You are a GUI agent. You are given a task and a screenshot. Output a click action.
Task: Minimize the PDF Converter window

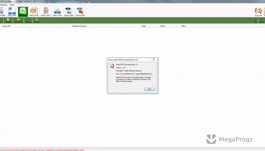[x=259, y=1]
